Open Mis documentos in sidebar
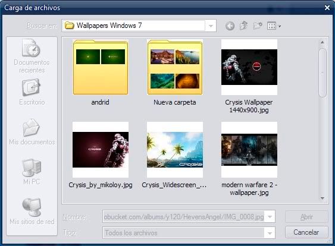335x246 pixels. click(x=32, y=132)
